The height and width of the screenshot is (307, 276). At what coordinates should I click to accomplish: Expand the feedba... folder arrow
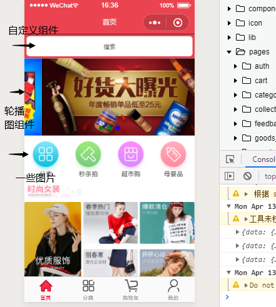point(235,124)
